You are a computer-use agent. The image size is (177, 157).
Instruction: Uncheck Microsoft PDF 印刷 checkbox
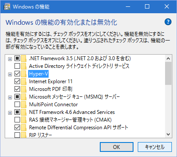17,89
